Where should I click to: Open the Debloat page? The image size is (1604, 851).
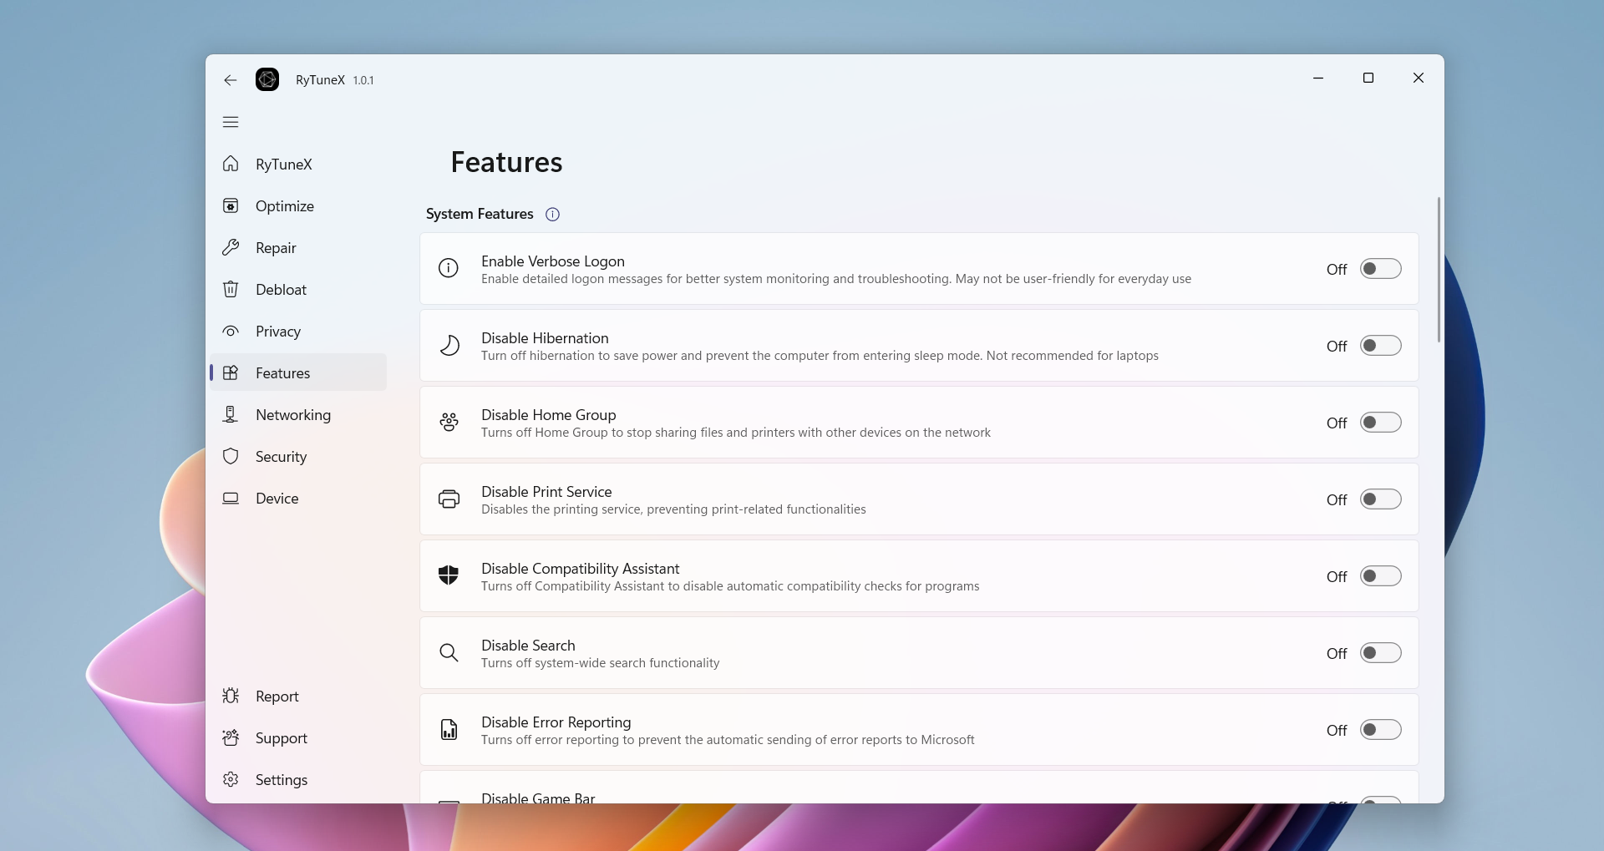281,290
